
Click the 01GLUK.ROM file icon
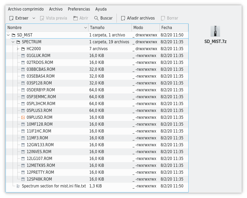pos(23,56)
